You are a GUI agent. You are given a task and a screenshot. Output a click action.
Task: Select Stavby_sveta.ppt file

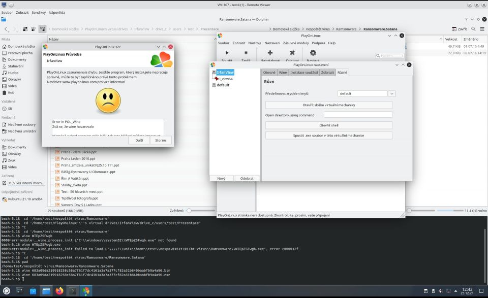coord(74,185)
